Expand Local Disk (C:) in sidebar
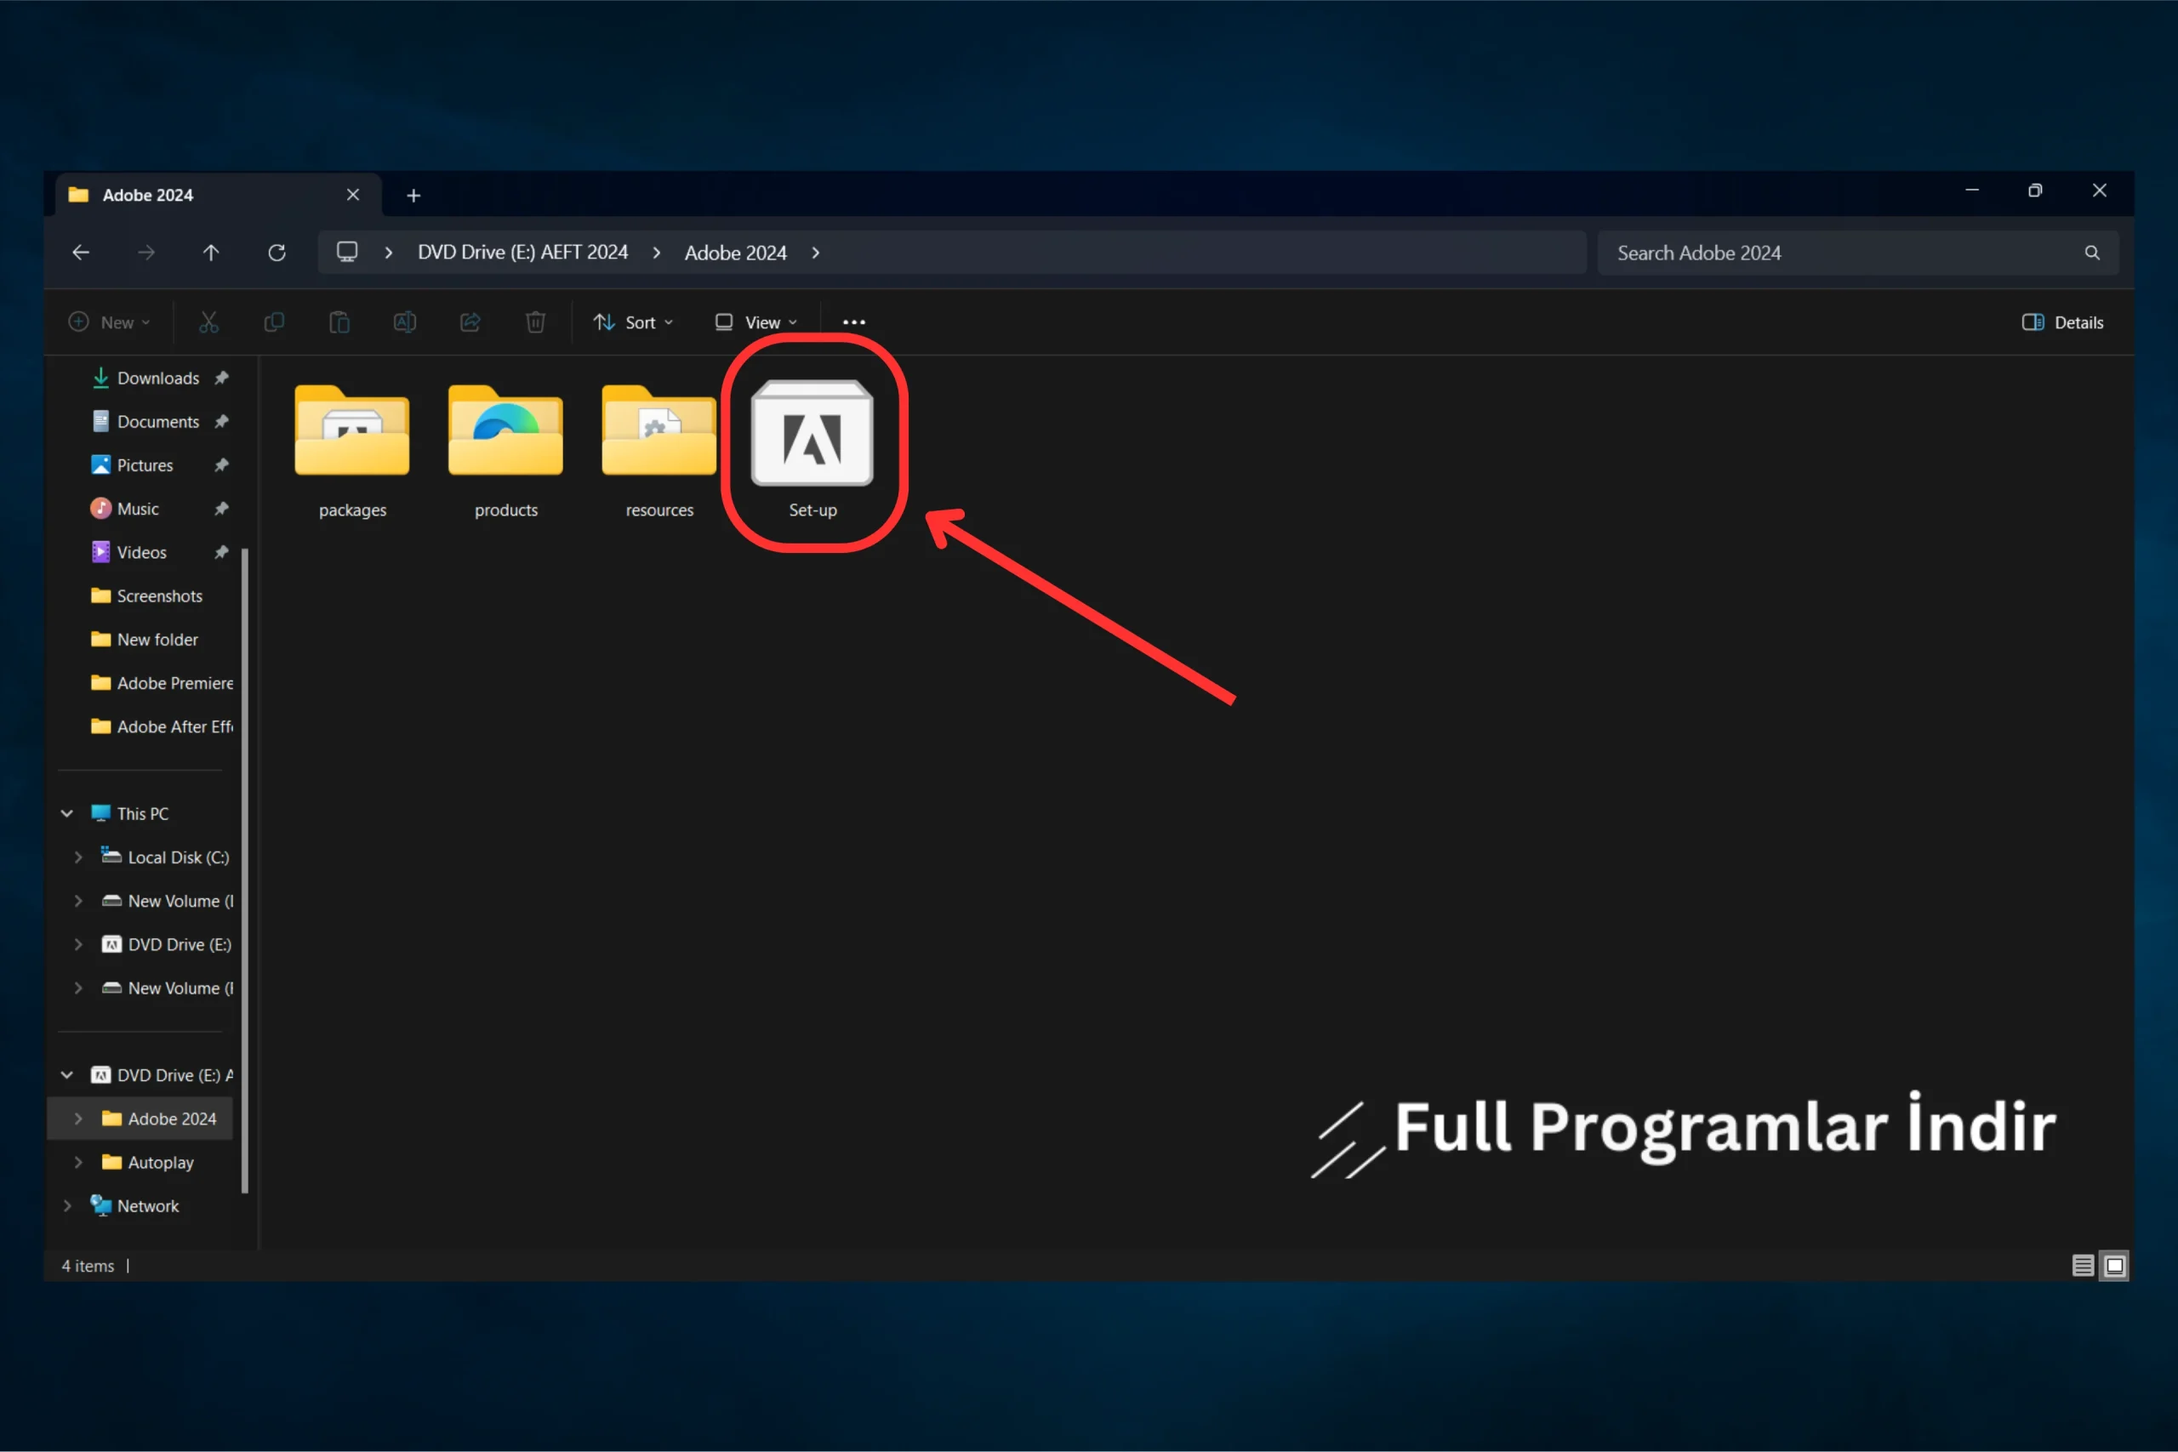The height and width of the screenshot is (1452, 2178). 79,857
